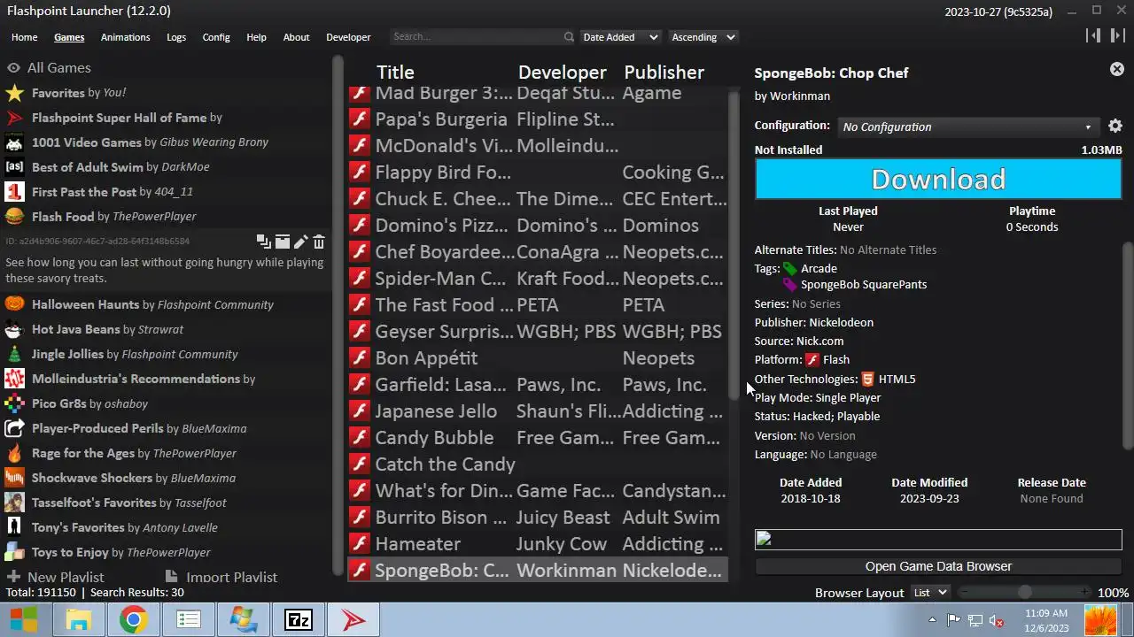Select the Hameater game row
Image resolution: width=1134 pixels, height=637 pixels.
click(538, 544)
